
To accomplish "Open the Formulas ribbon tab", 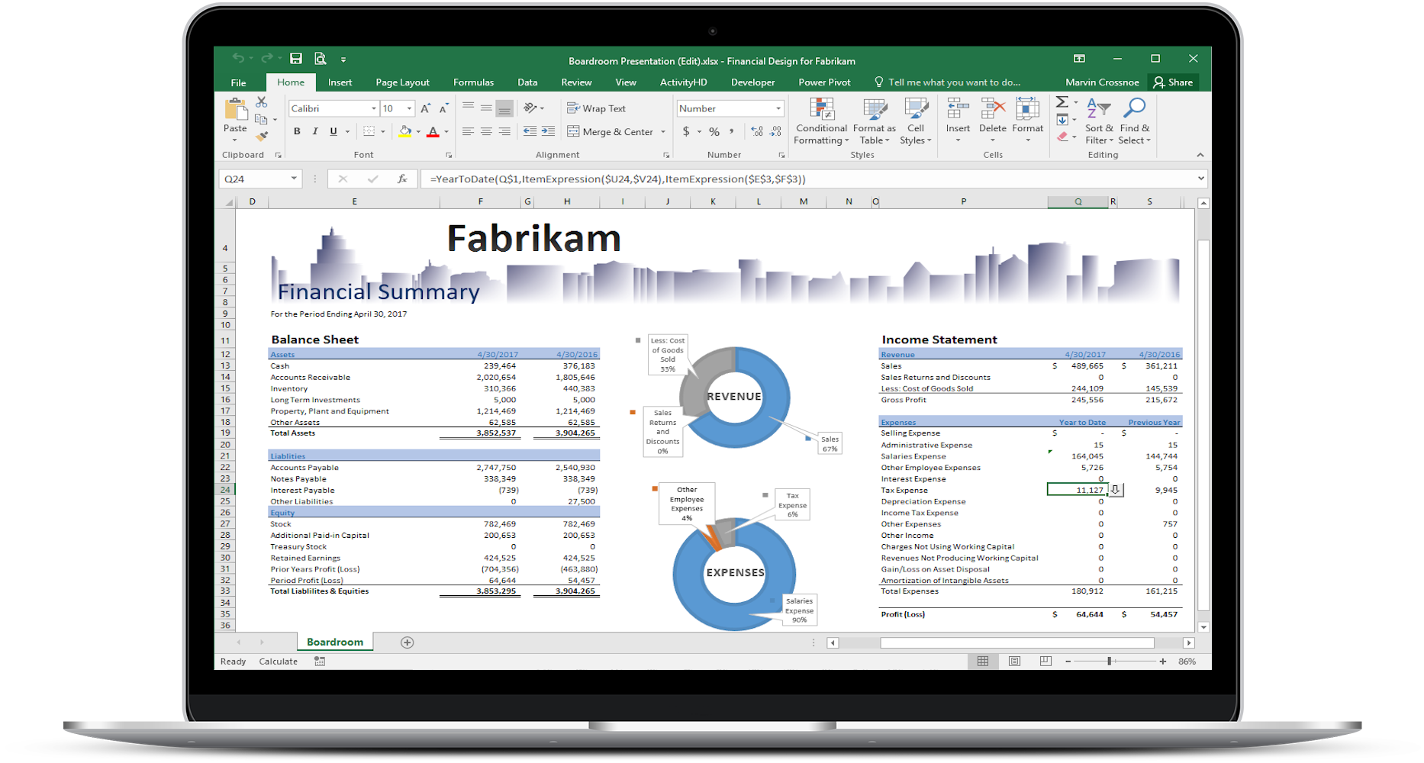I will pyautogui.click(x=473, y=82).
